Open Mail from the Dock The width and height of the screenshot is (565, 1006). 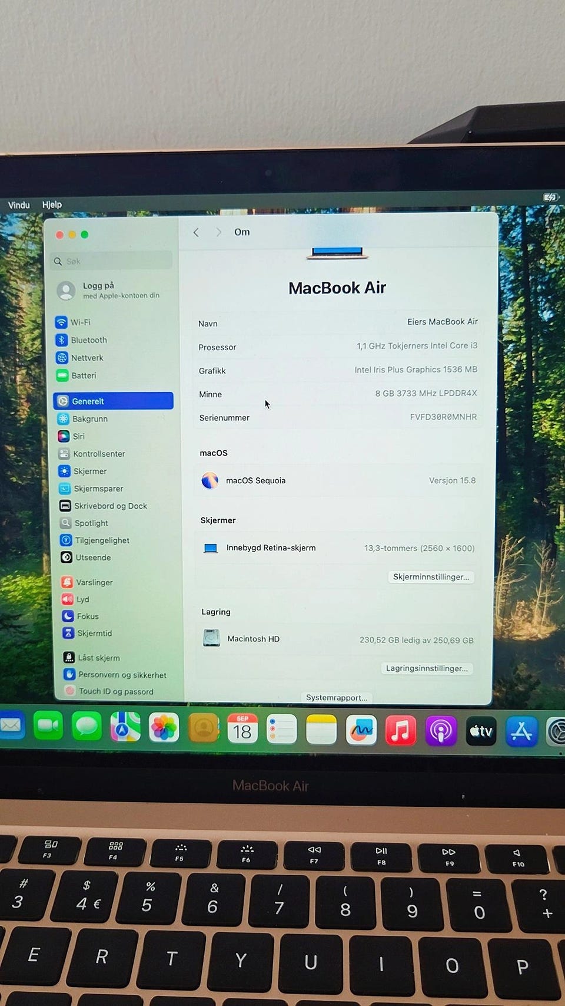(x=11, y=725)
